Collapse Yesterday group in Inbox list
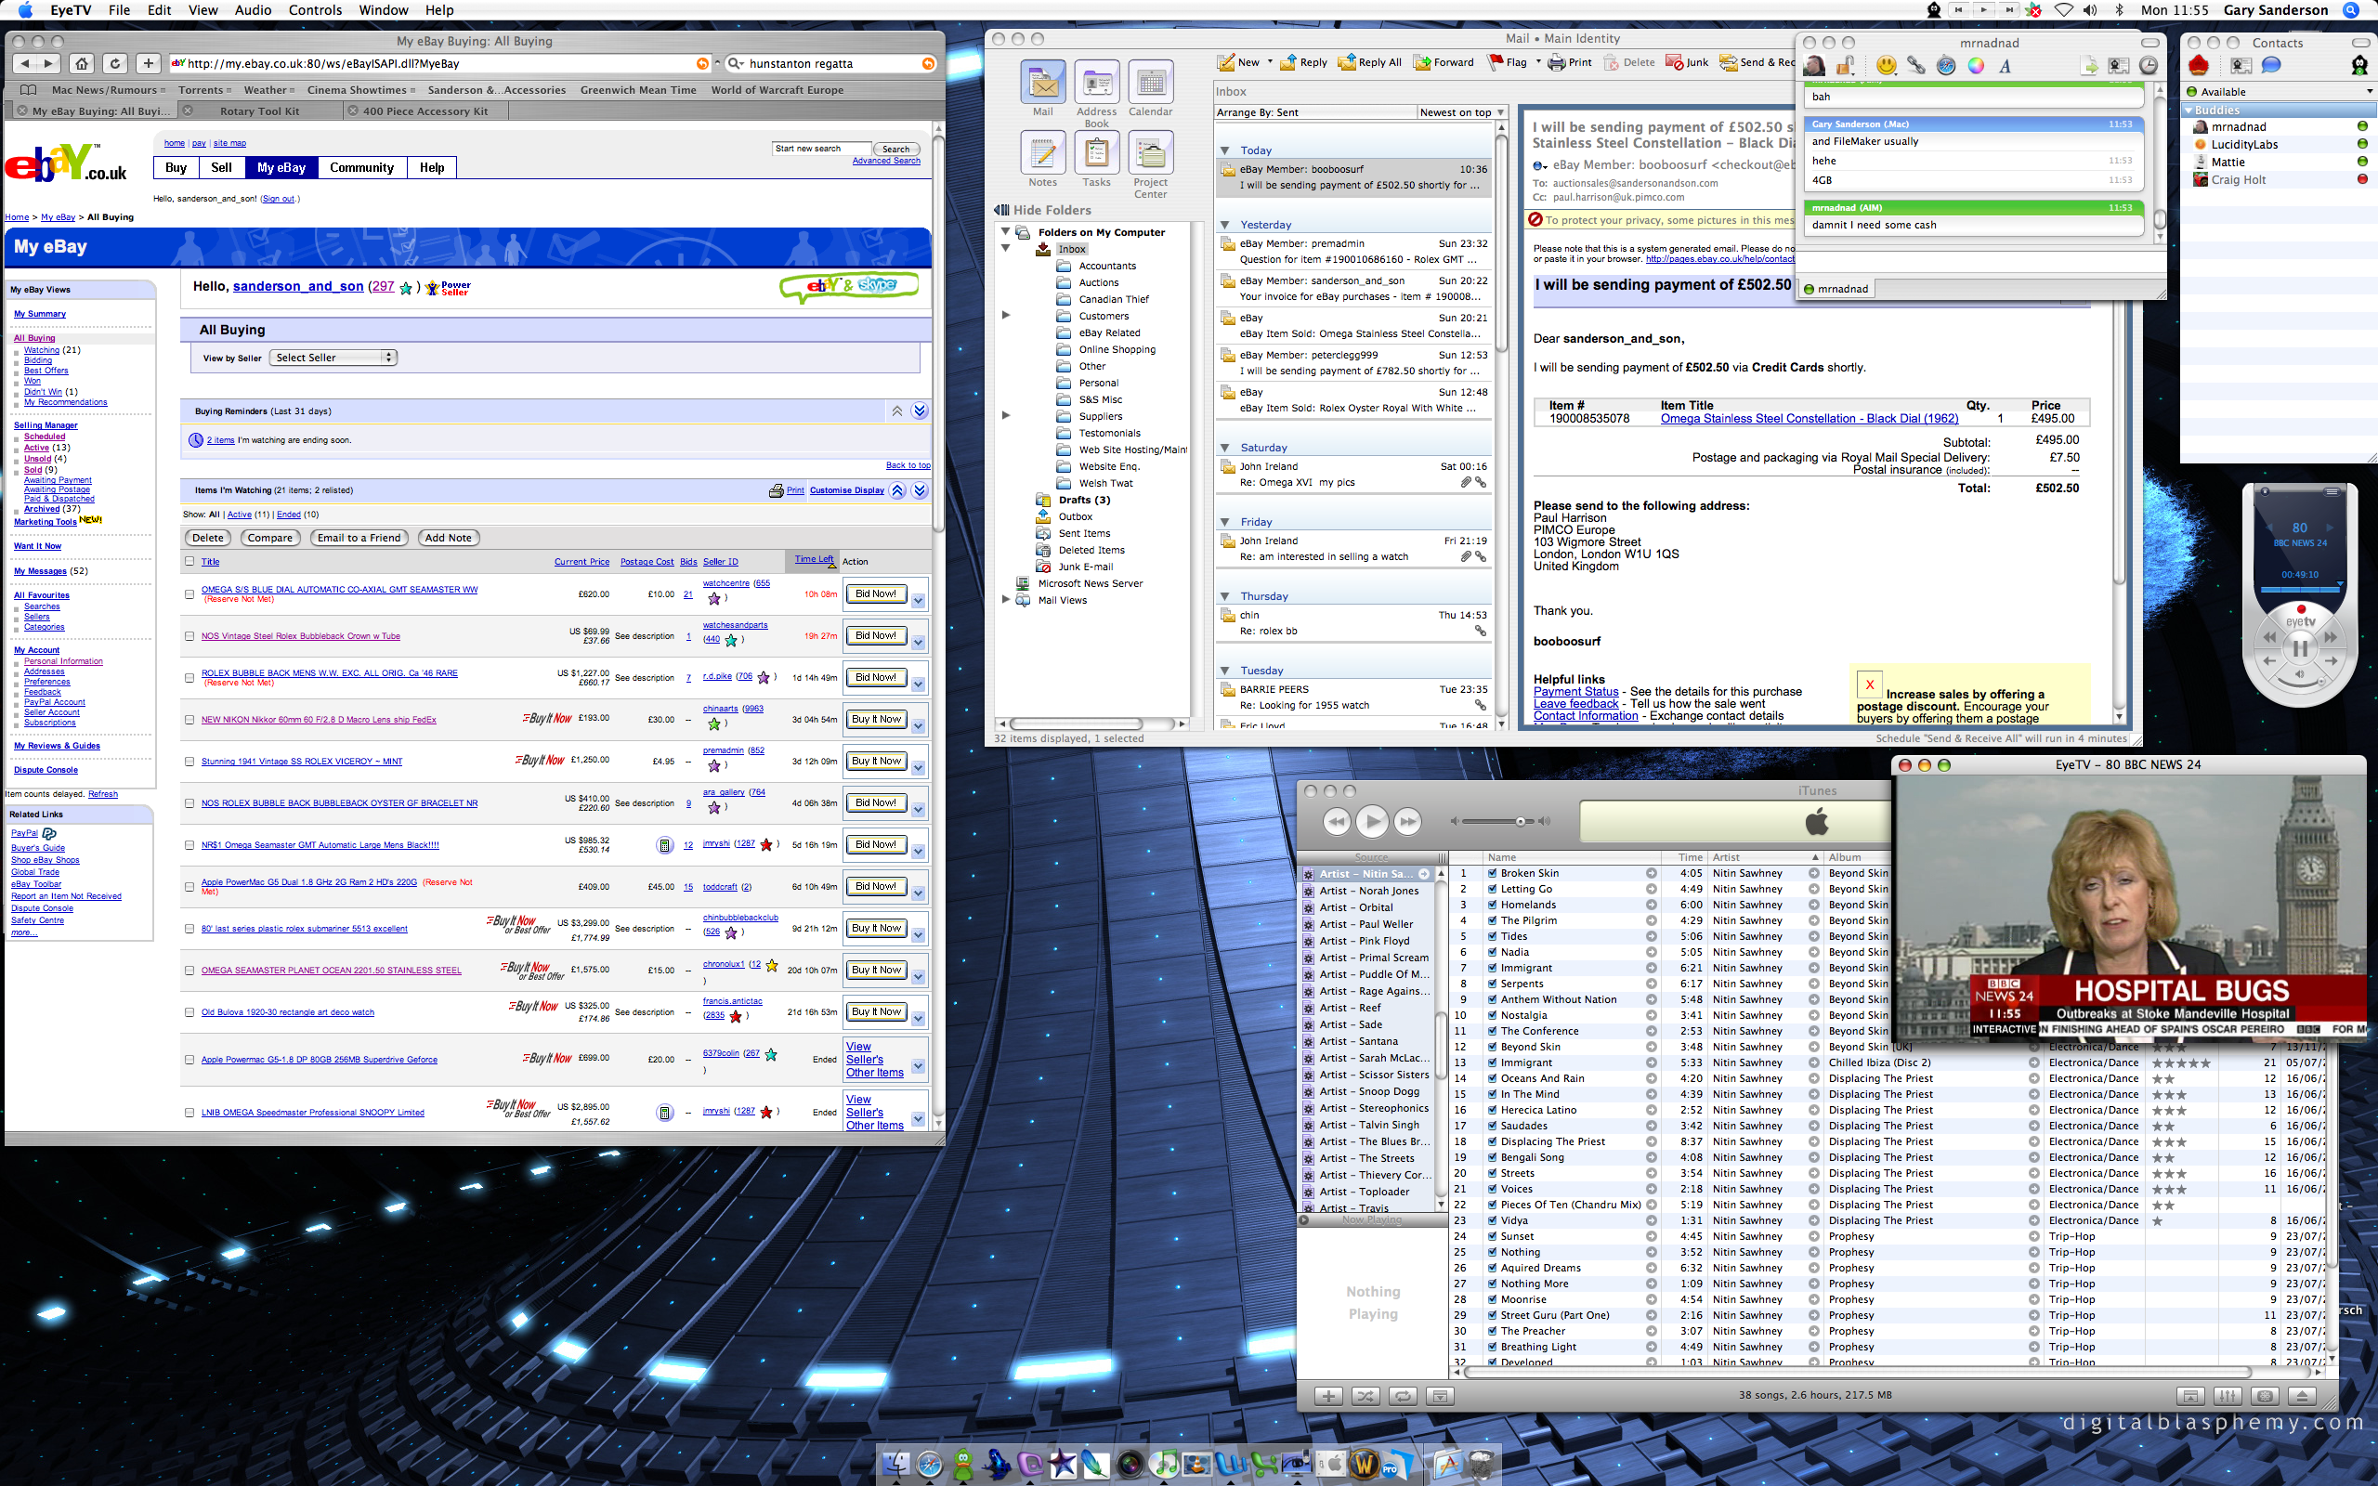The height and width of the screenshot is (1486, 2378). click(1225, 225)
